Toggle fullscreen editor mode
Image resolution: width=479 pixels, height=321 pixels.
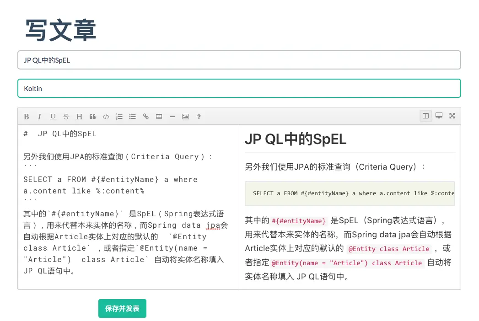point(452,116)
